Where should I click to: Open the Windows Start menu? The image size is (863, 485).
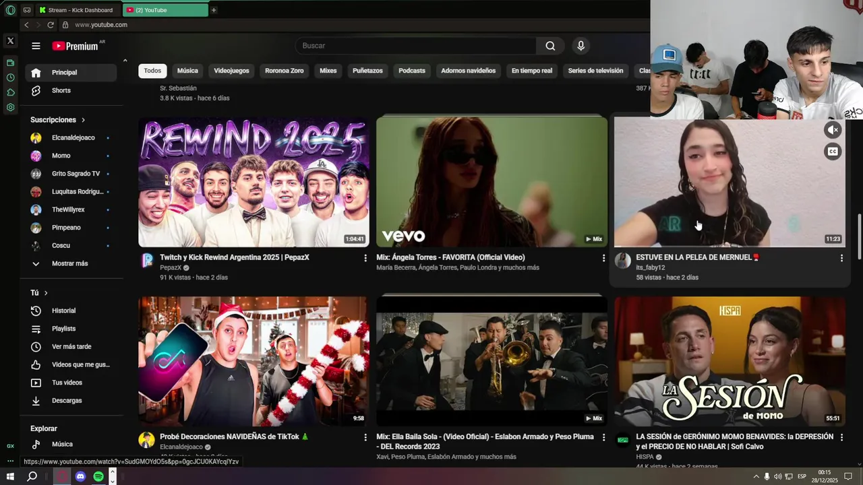[x=10, y=476]
